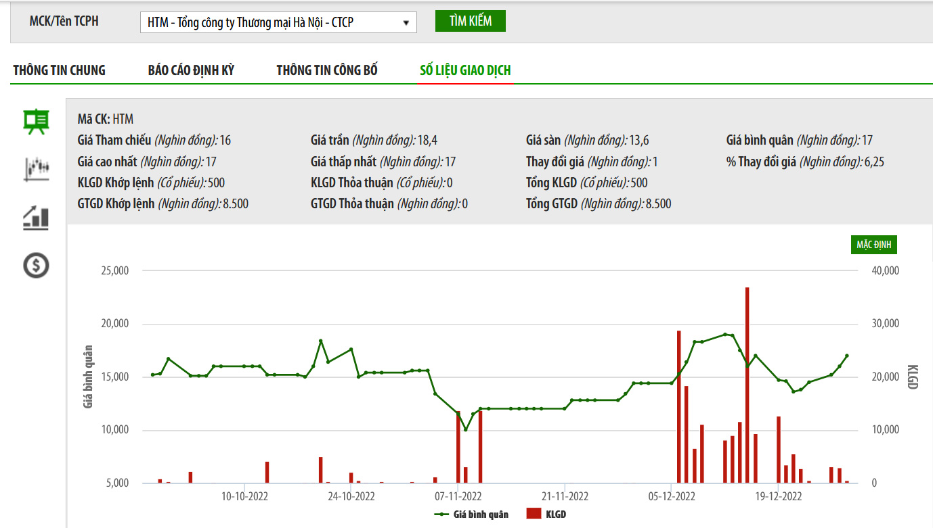
Task: Click the 19-12-2022 date axis label
Action: (778, 497)
